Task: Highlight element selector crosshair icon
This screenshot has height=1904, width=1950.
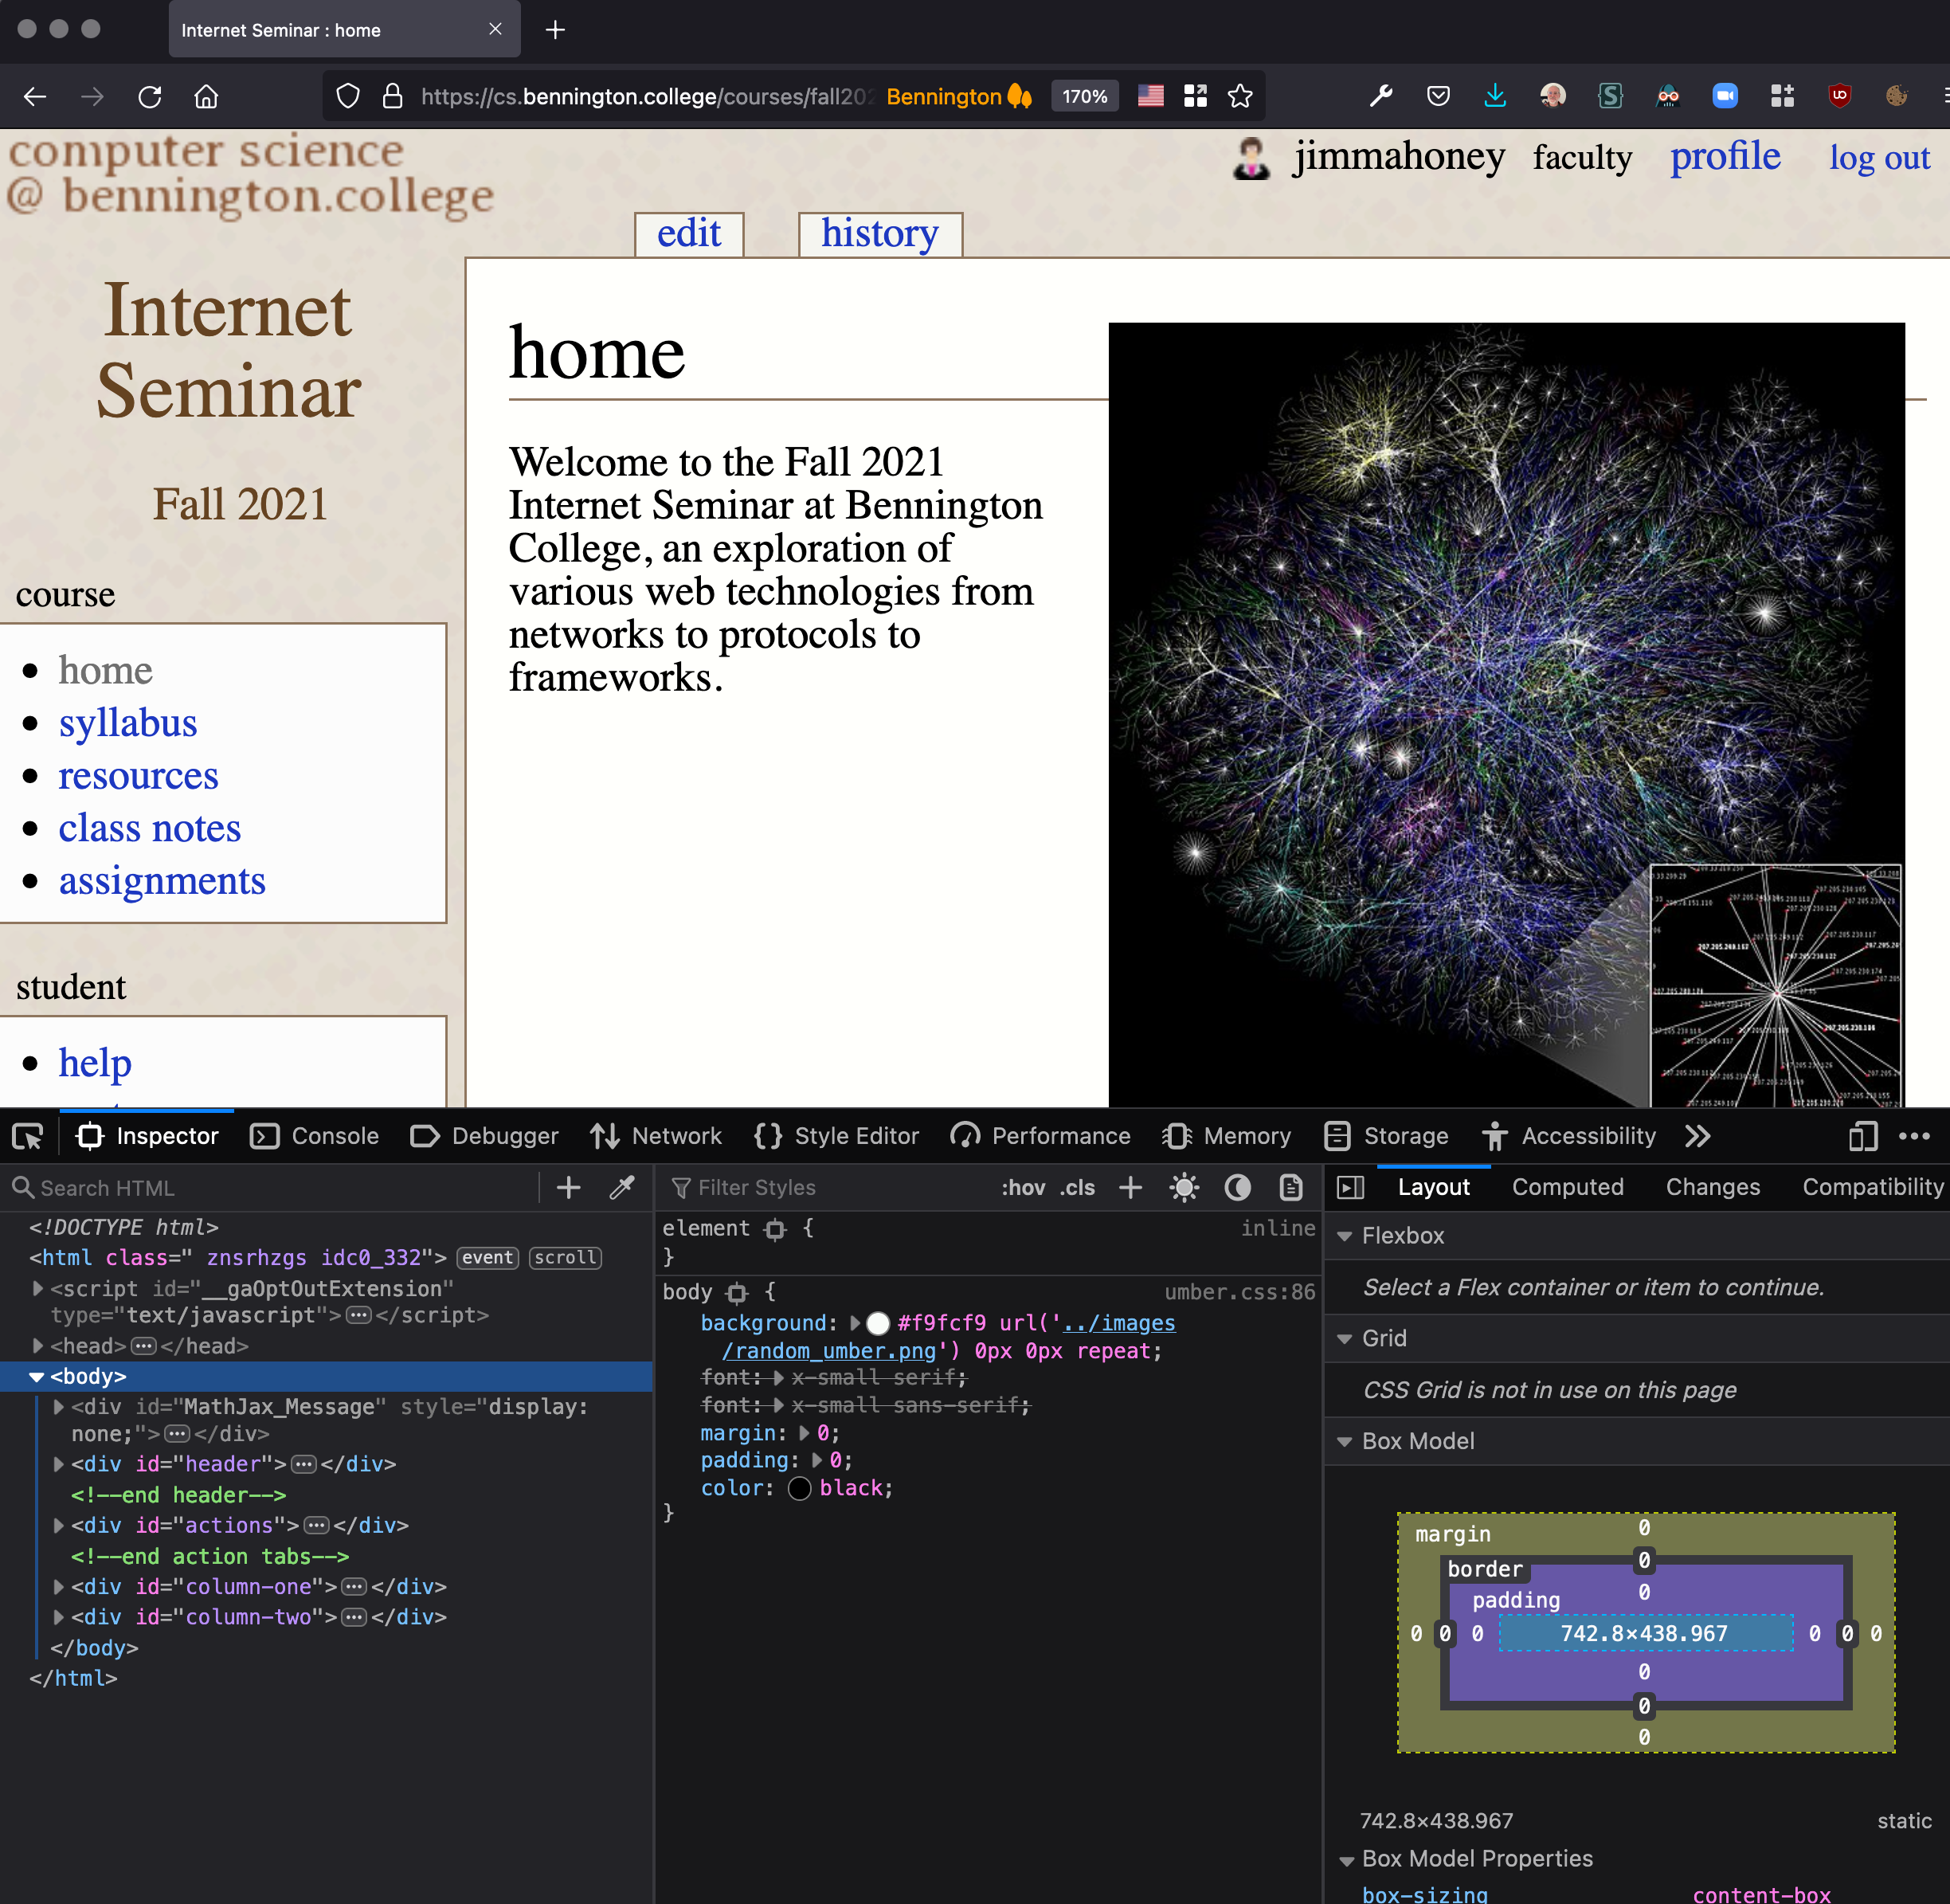Action: [774, 1229]
